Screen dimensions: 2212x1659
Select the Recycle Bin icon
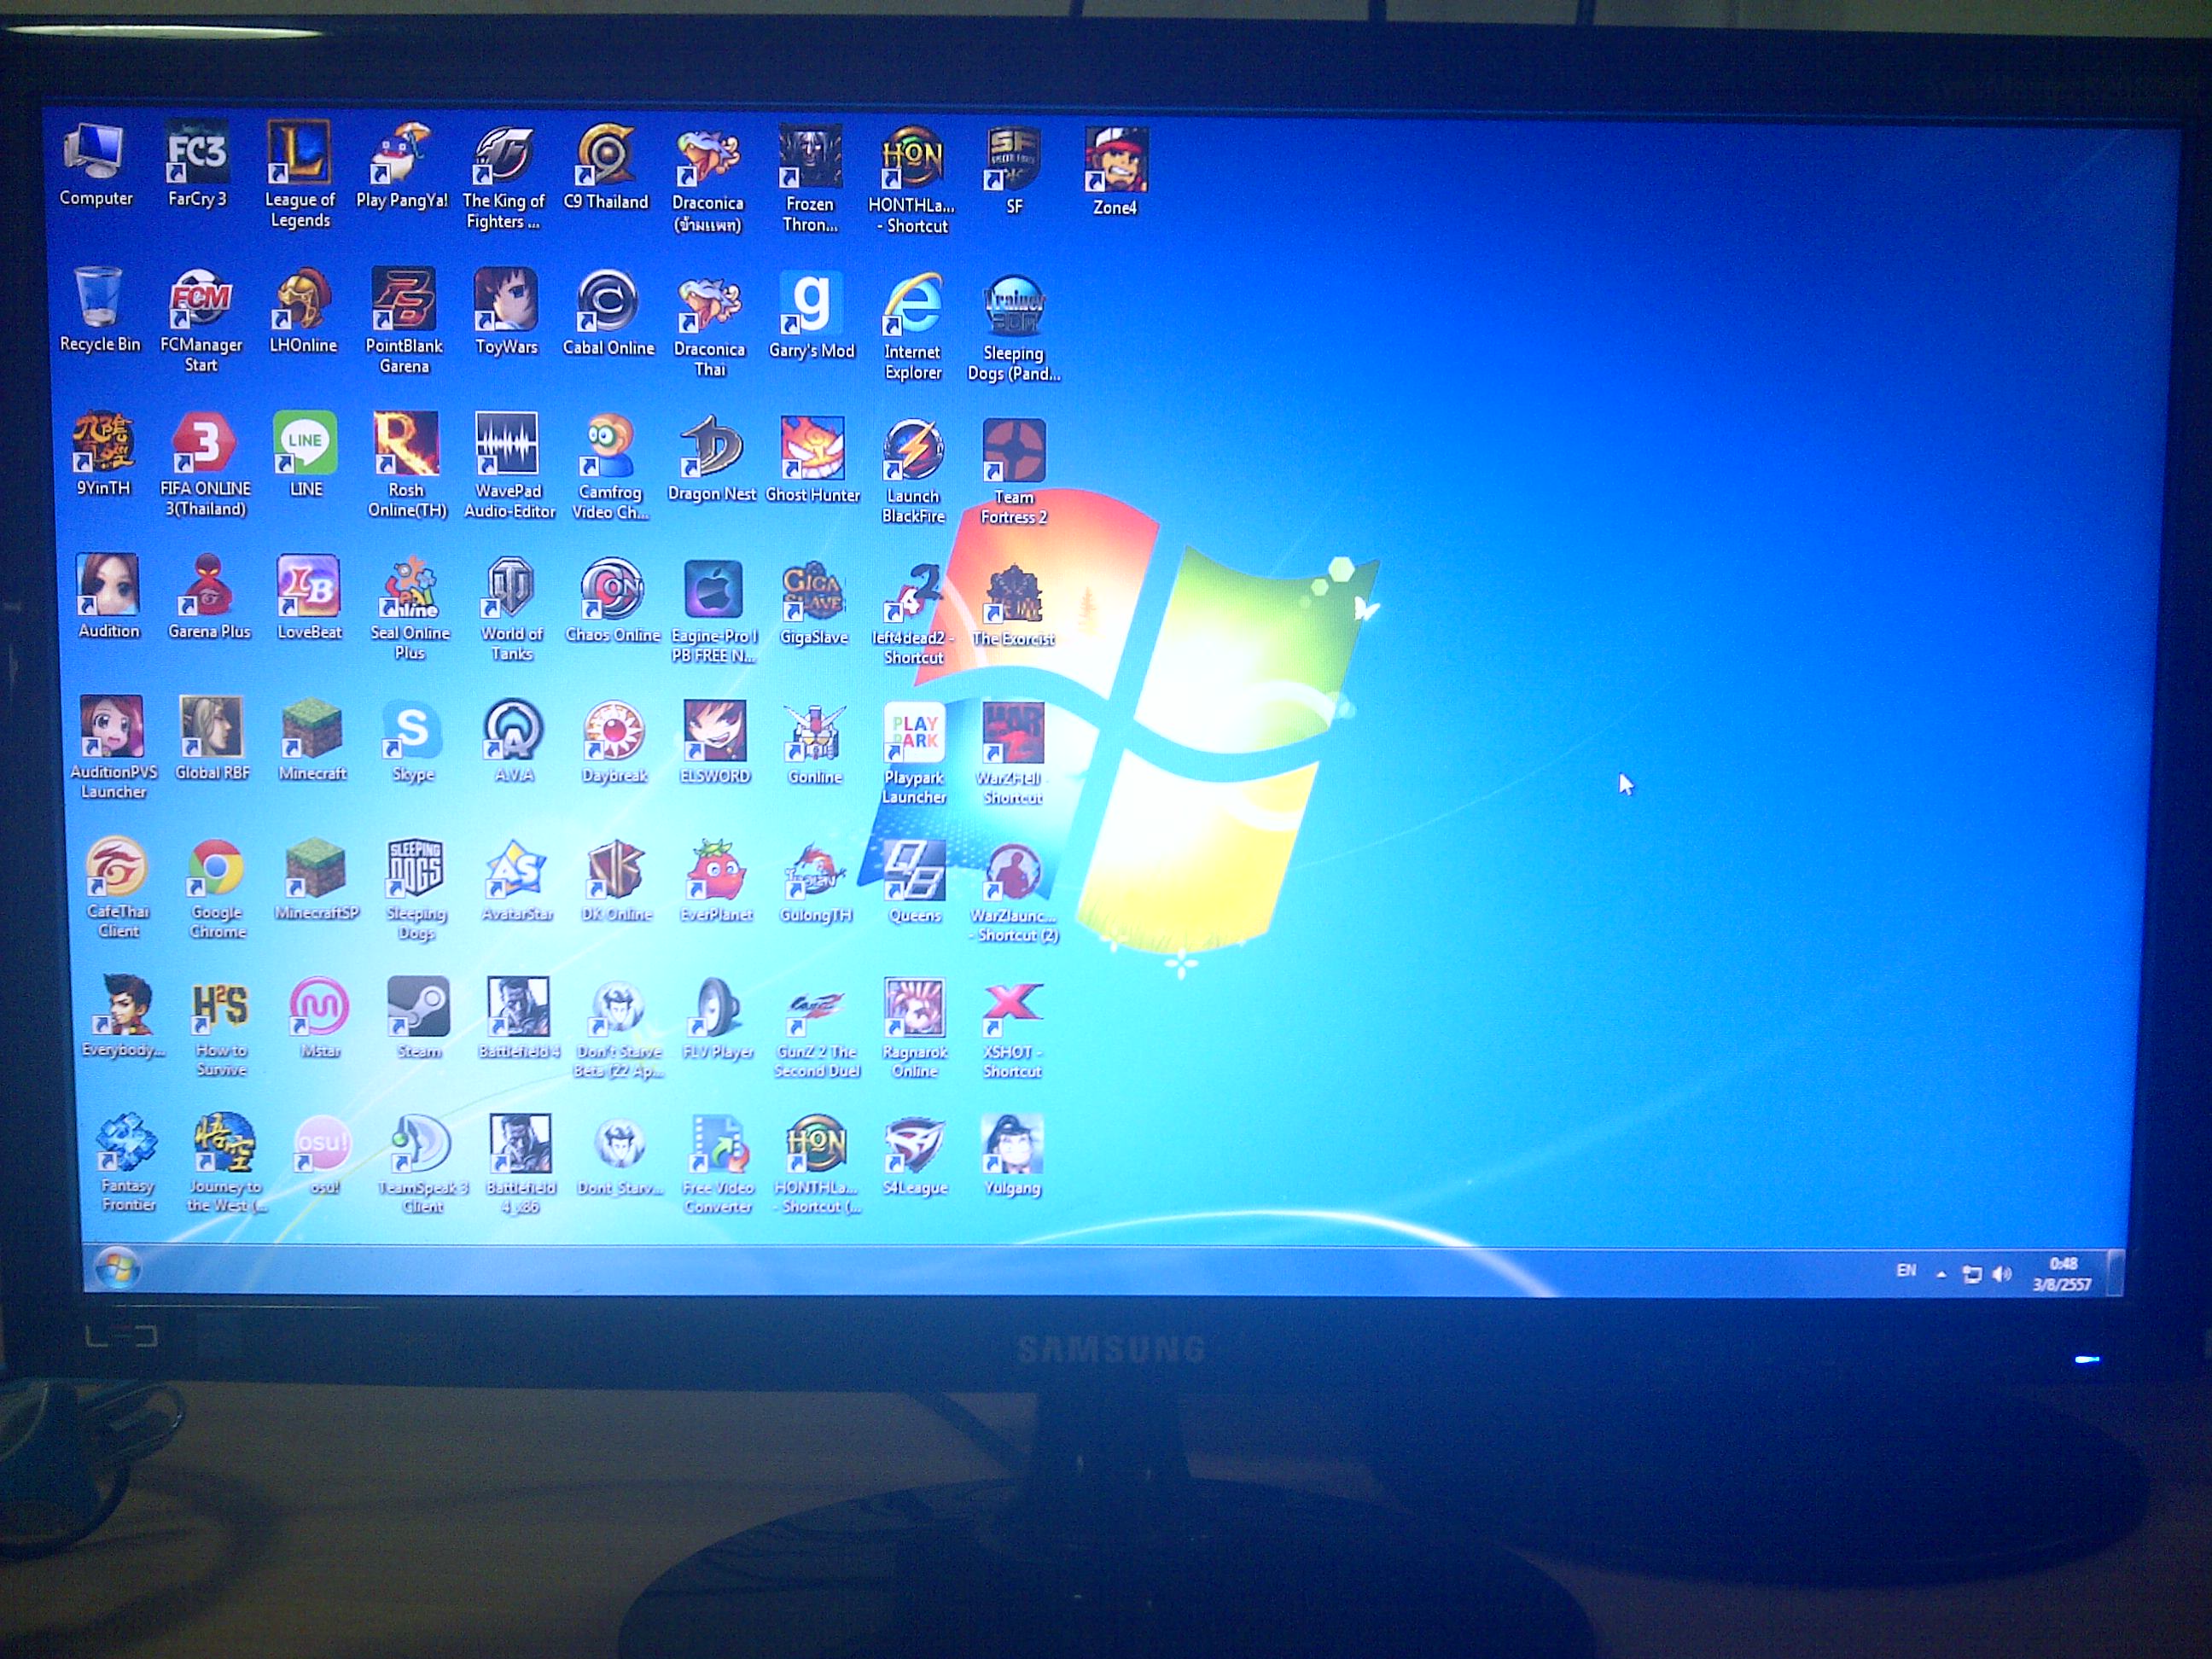tap(99, 299)
